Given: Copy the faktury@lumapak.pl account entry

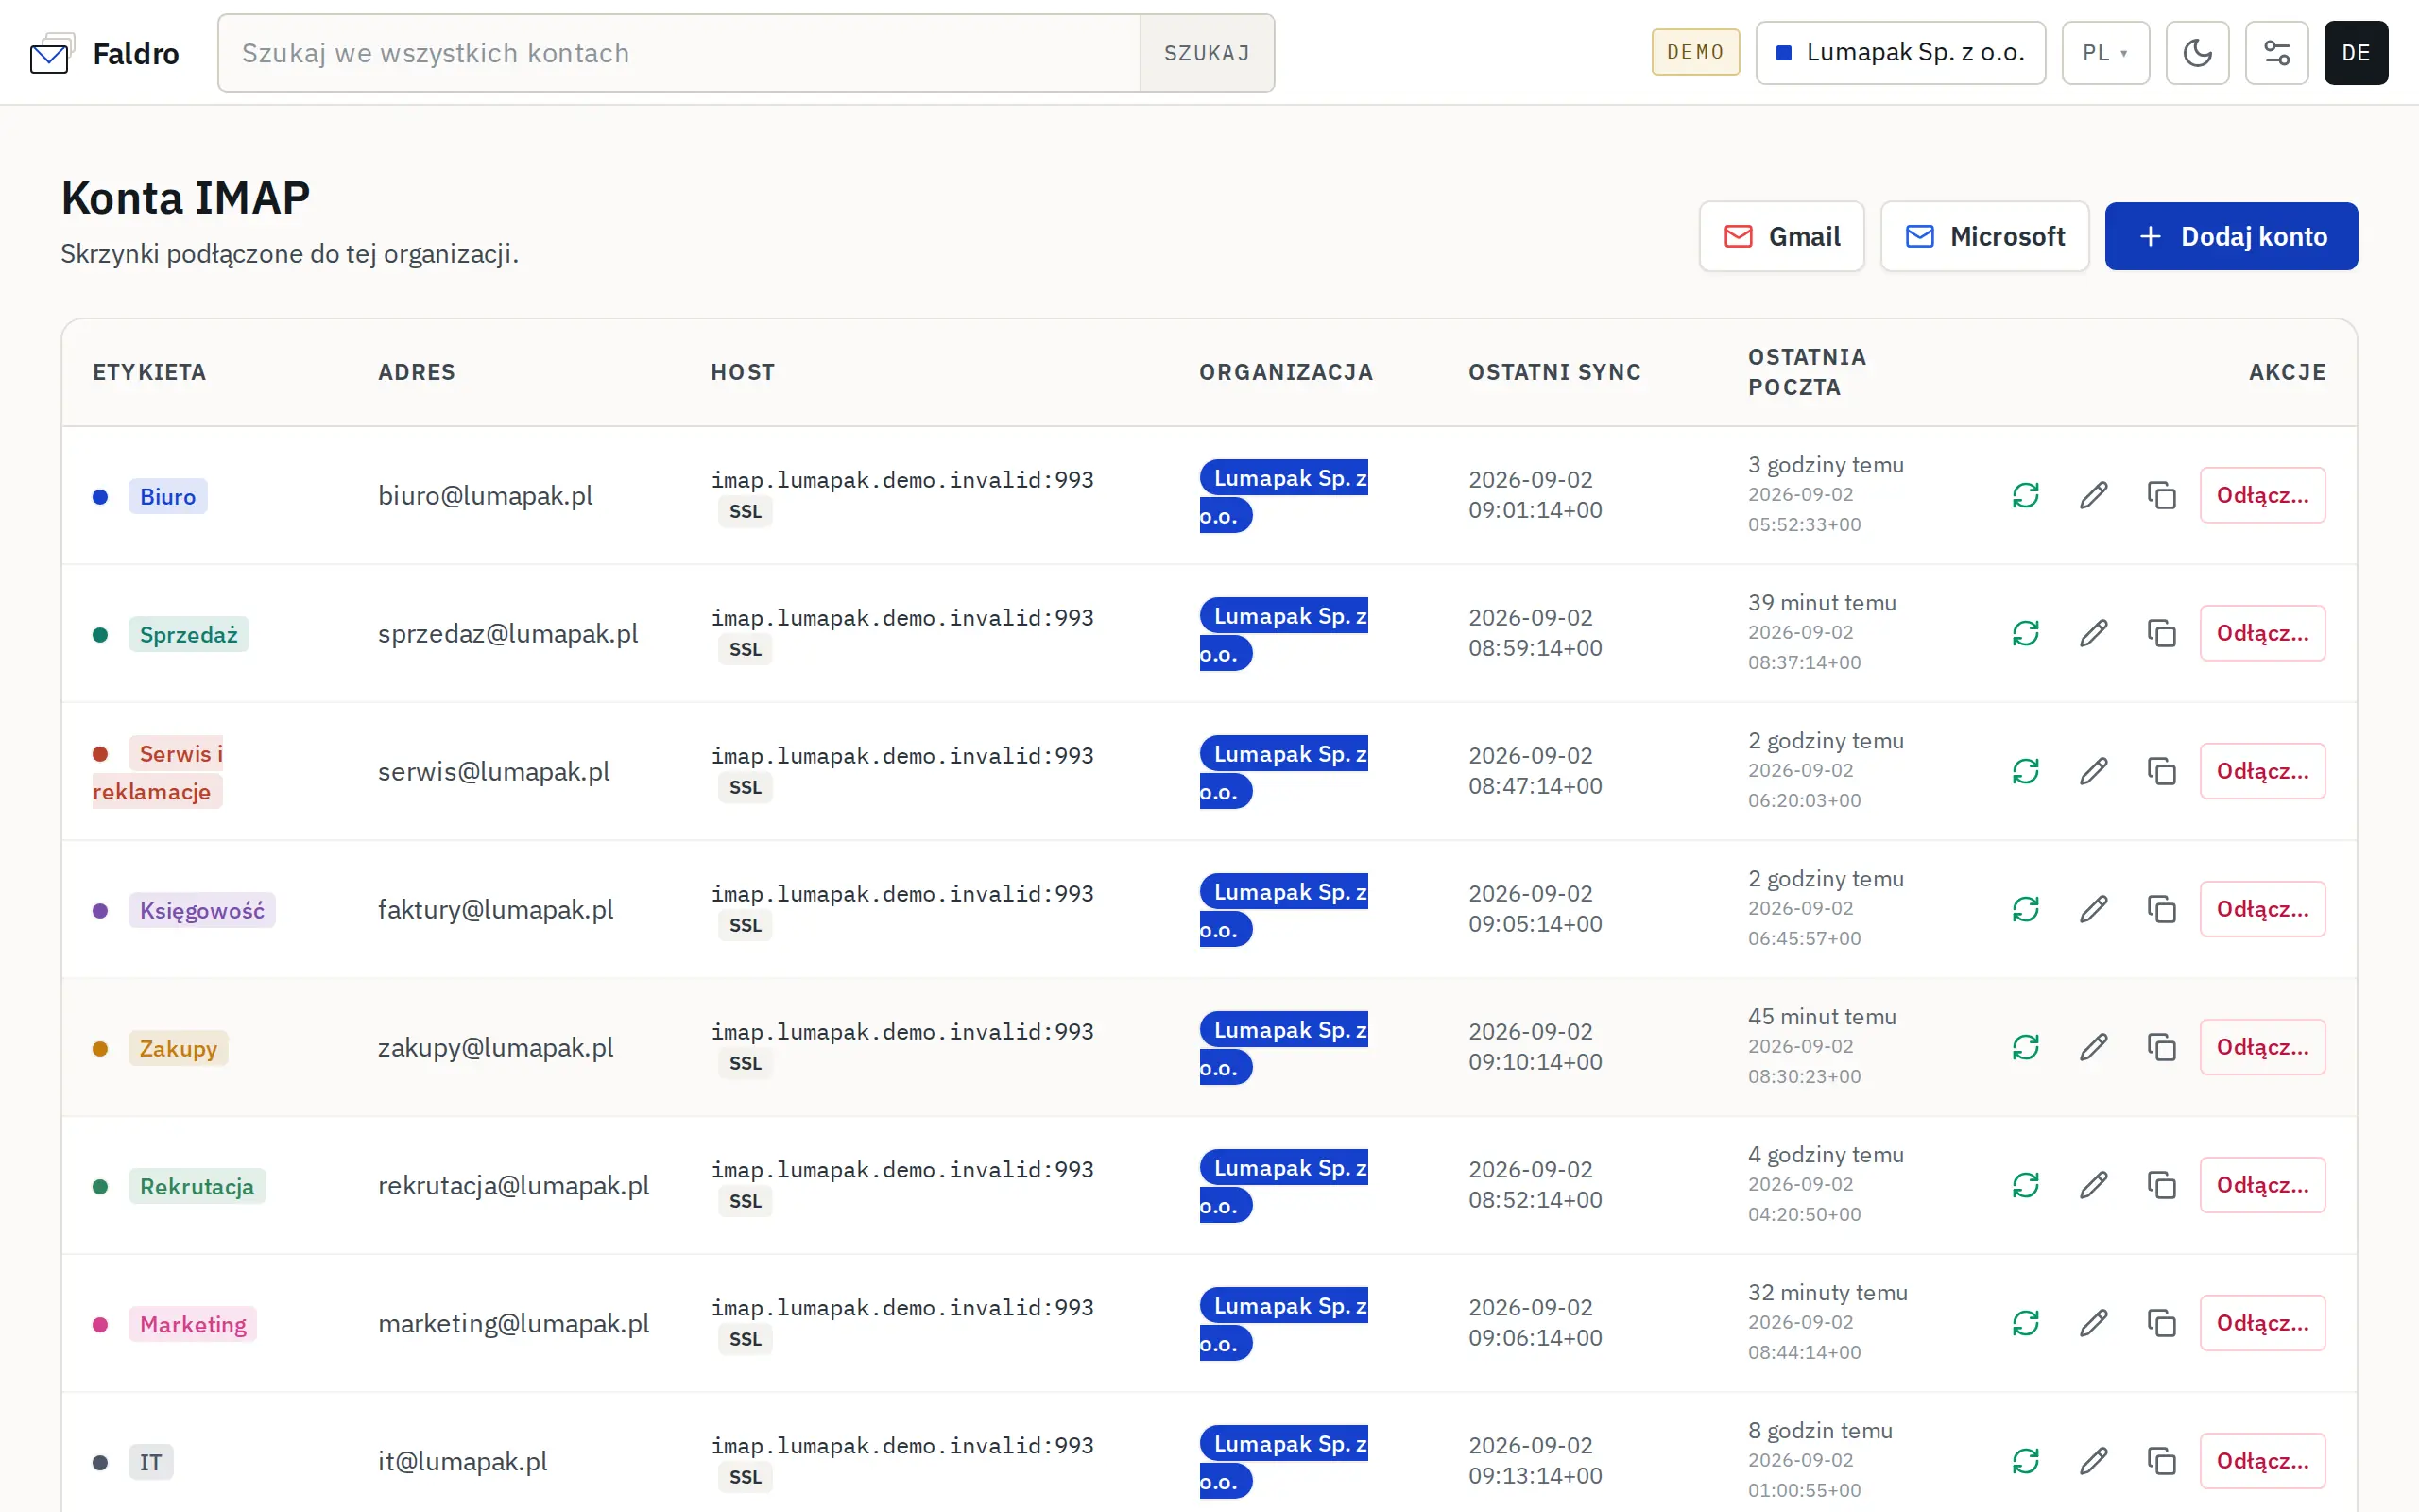Looking at the screenshot, I should [x=2161, y=909].
